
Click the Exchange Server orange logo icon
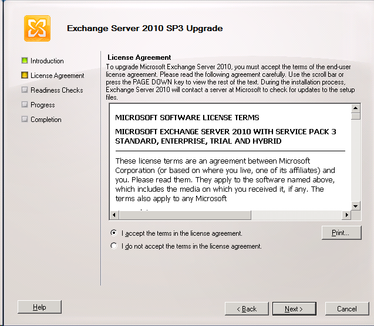coord(37,28)
